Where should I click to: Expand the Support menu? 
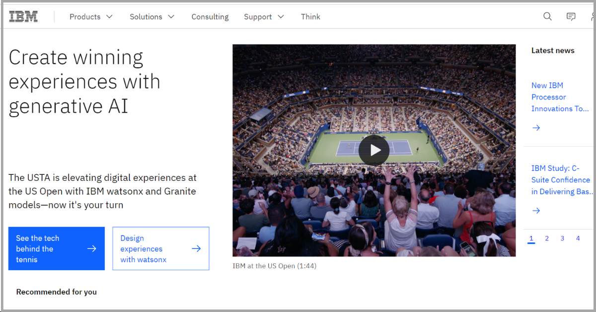(264, 16)
